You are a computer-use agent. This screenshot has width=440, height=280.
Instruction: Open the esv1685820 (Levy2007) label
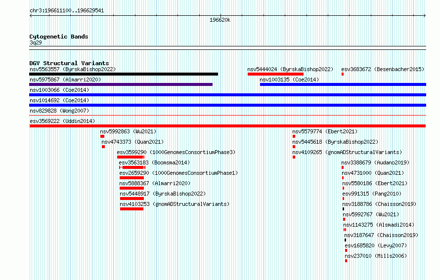click(376, 245)
